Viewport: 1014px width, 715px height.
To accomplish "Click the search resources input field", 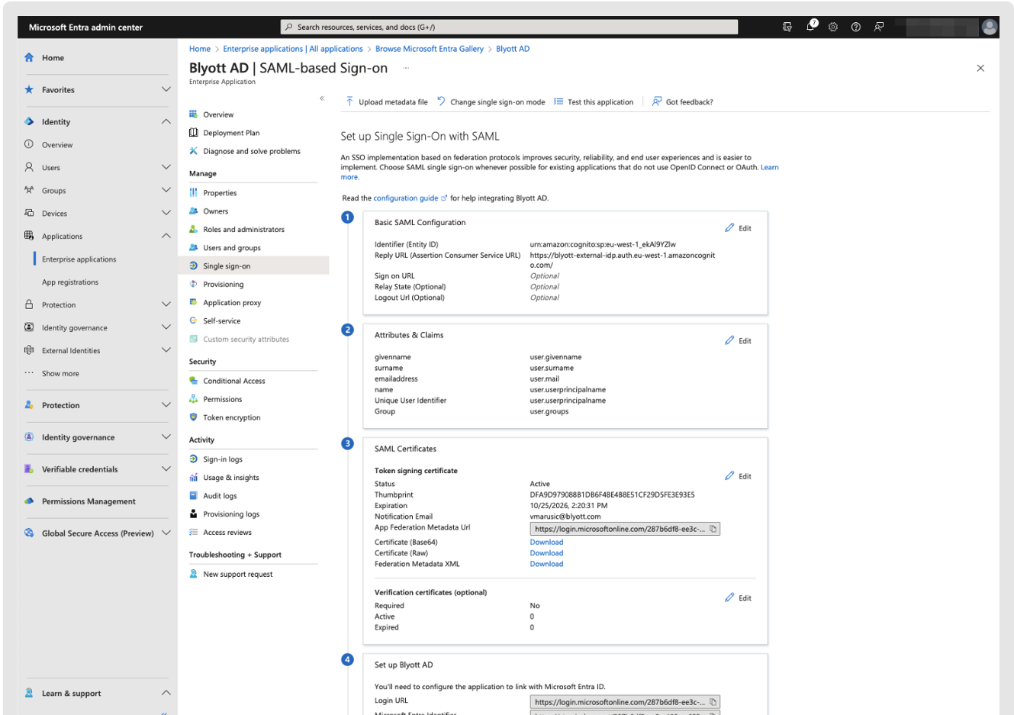I will pyautogui.click(x=509, y=27).
